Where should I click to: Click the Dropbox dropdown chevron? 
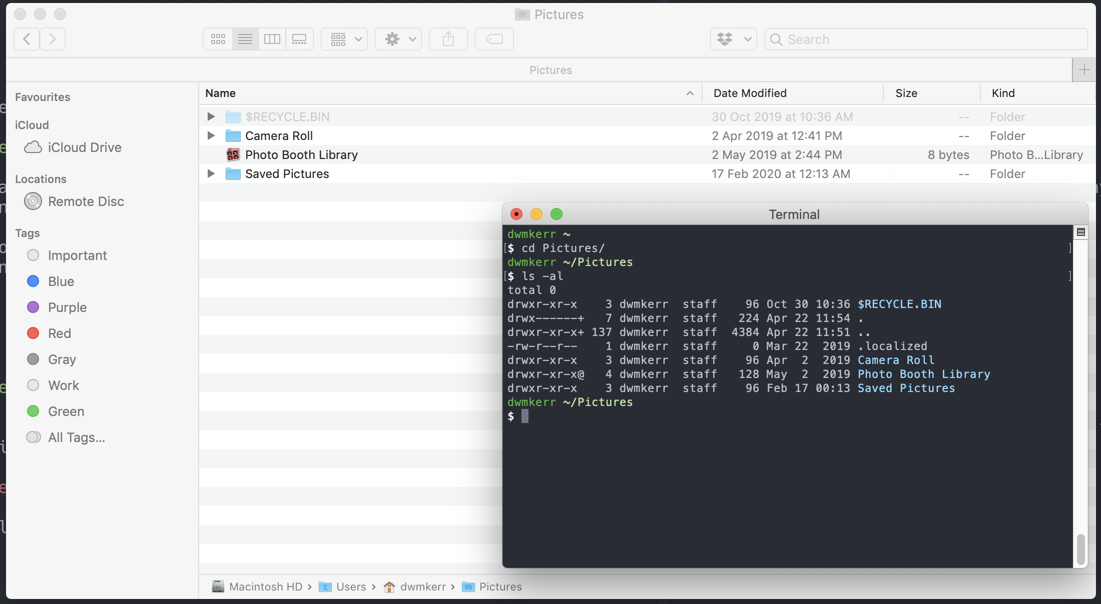coord(747,38)
